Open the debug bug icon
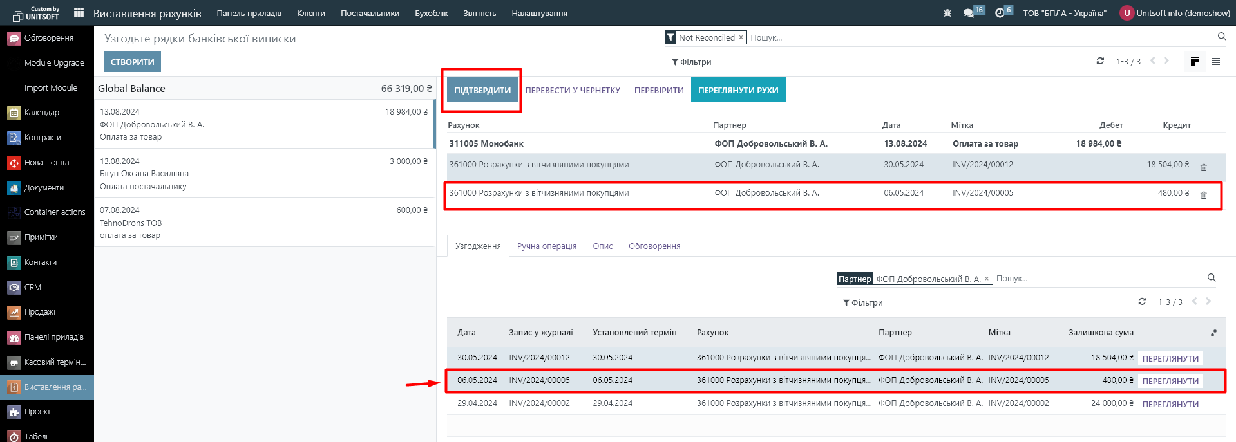 (947, 13)
